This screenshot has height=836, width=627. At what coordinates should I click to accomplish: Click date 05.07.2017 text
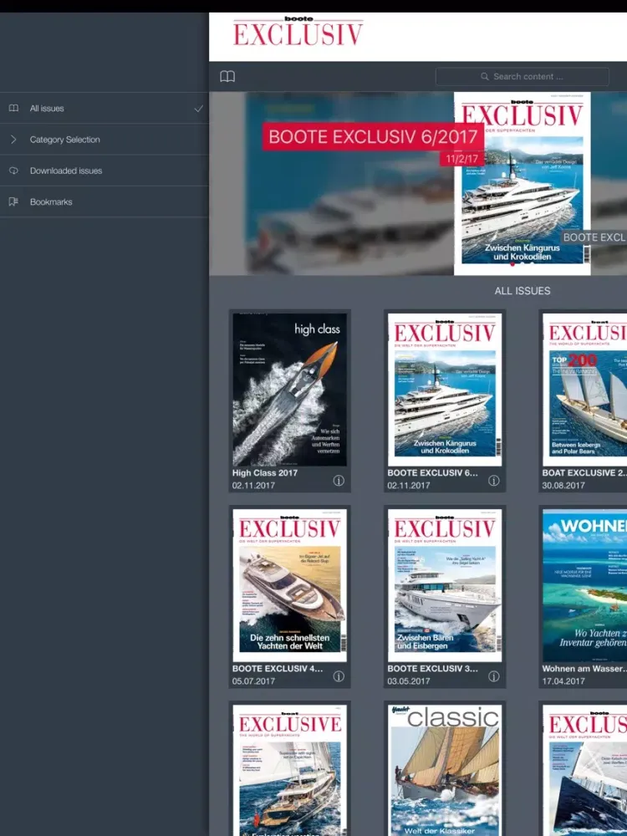click(253, 681)
